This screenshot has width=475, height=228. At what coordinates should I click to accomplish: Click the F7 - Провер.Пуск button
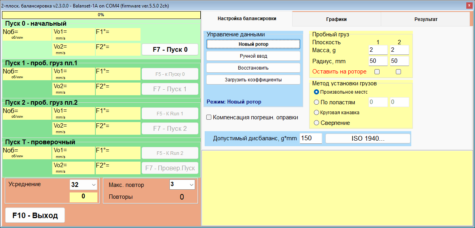[170, 168]
